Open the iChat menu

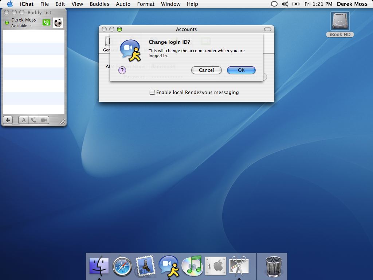[27, 4]
